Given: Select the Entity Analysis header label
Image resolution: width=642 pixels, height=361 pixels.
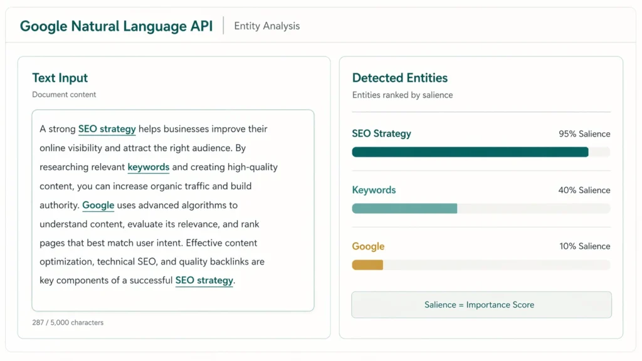Looking at the screenshot, I should point(267,26).
